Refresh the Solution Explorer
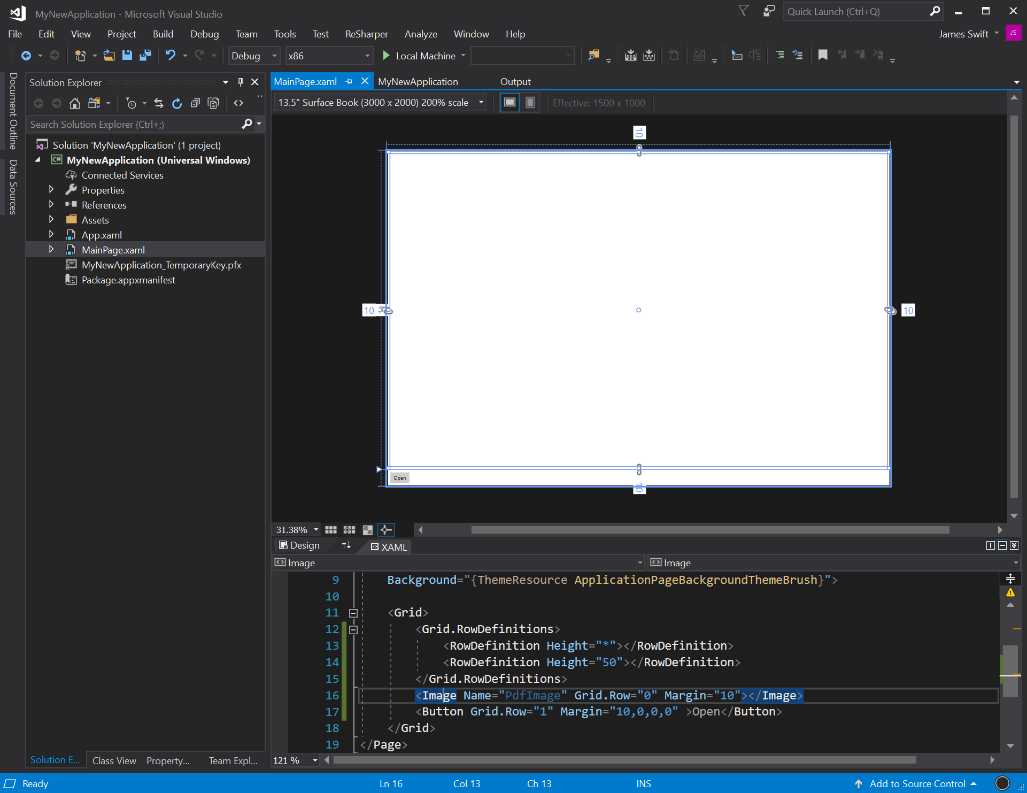Screen dimensions: 1027x793 pos(177,103)
